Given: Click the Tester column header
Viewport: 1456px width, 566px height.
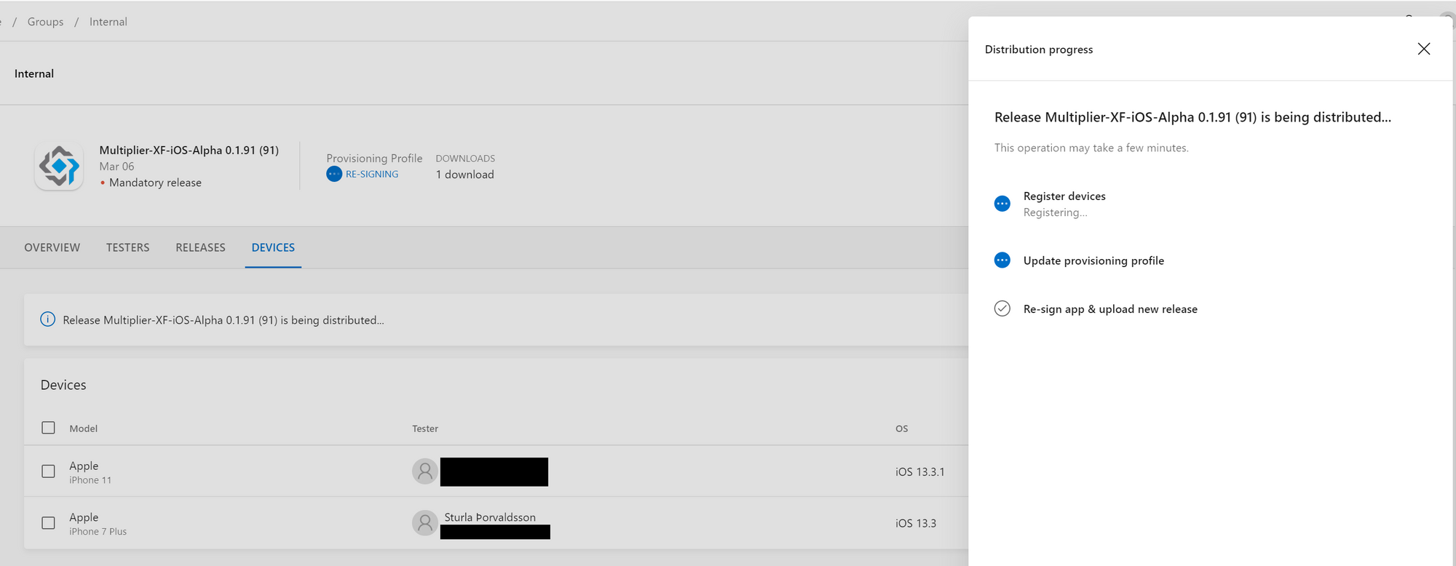Looking at the screenshot, I should [x=425, y=429].
